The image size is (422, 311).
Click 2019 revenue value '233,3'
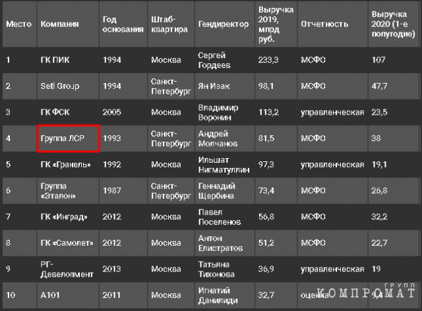pos(268,60)
